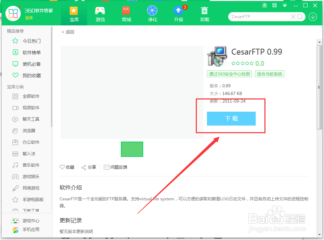Open the 卸载 uninstall tab
Viewport: 324px width, 240px height.
[205, 14]
